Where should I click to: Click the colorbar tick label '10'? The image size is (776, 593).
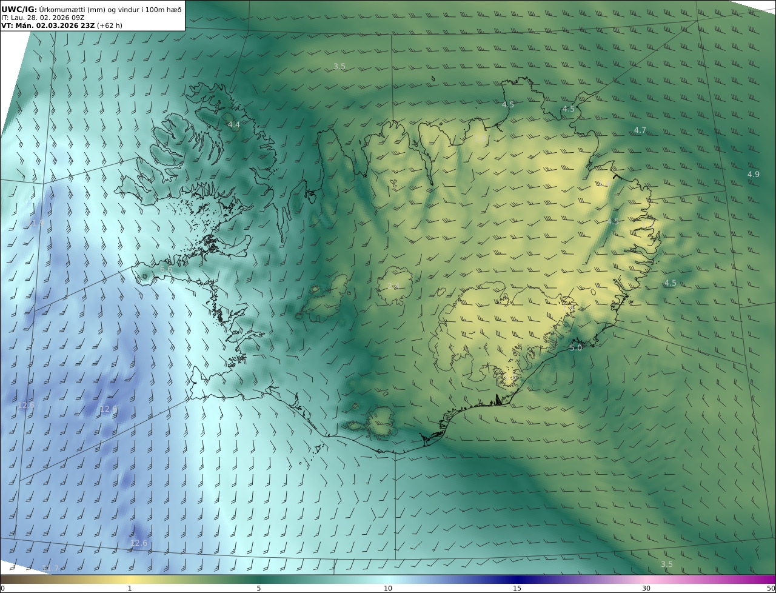point(388,588)
